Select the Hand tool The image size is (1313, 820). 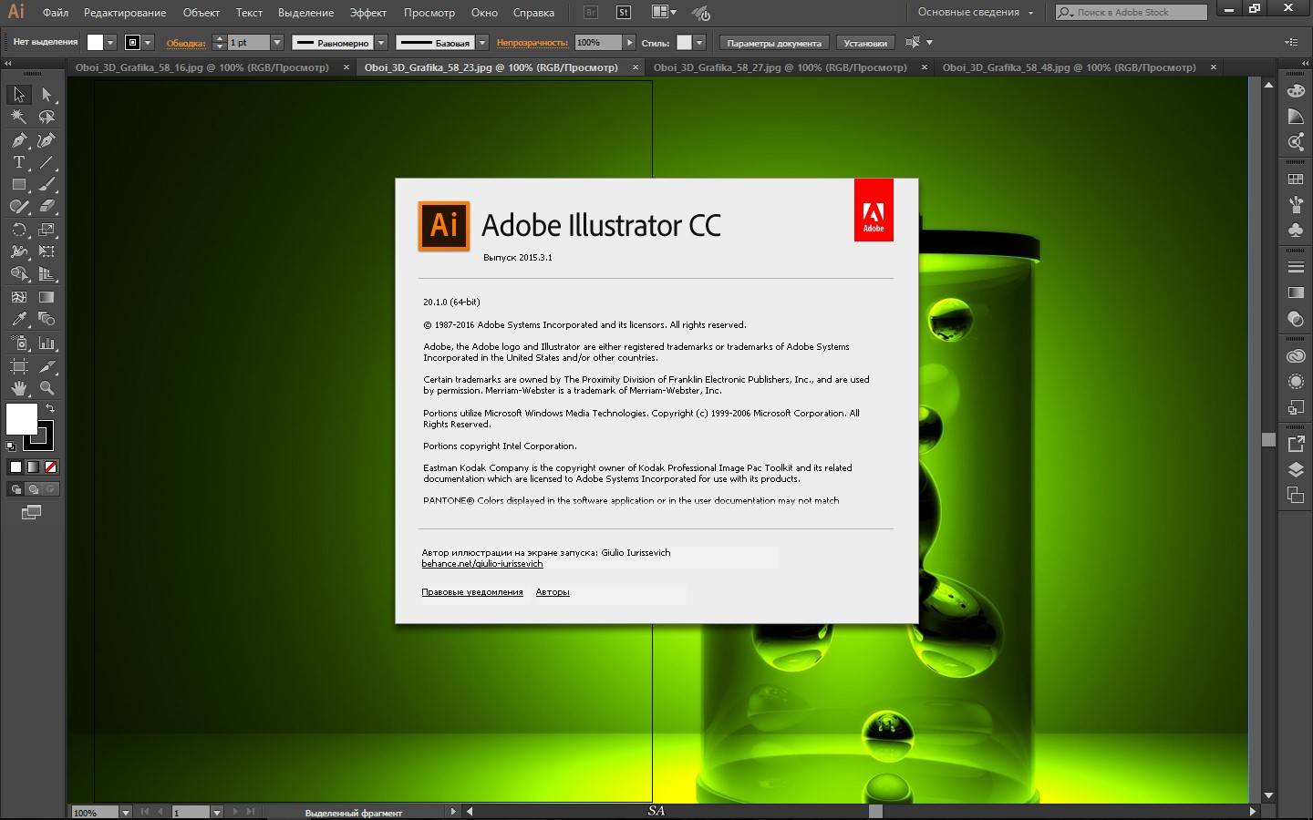18,388
